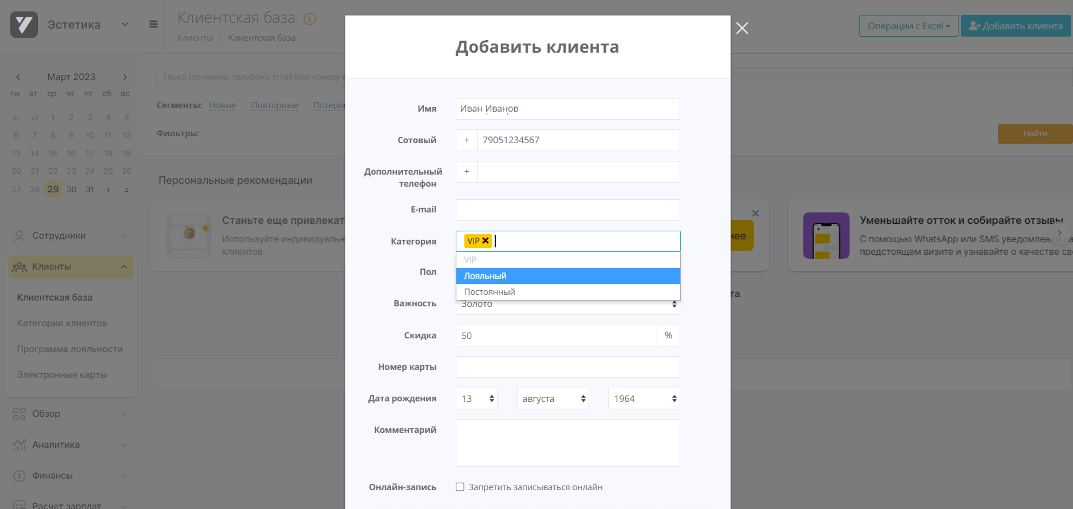Image resolution: width=1073 pixels, height=509 pixels.
Task: Expand the Сотрудники sidebar section
Action: tap(70, 236)
